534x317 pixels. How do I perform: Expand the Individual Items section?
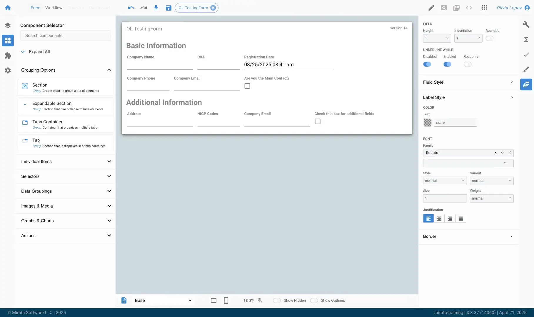tap(109, 161)
